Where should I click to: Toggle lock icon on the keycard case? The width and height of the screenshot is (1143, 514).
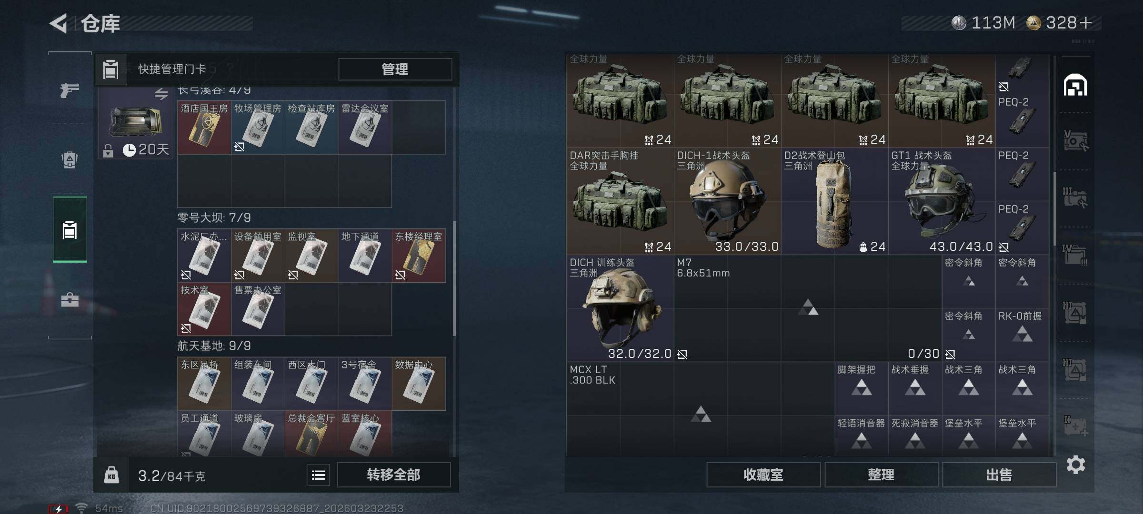108,151
